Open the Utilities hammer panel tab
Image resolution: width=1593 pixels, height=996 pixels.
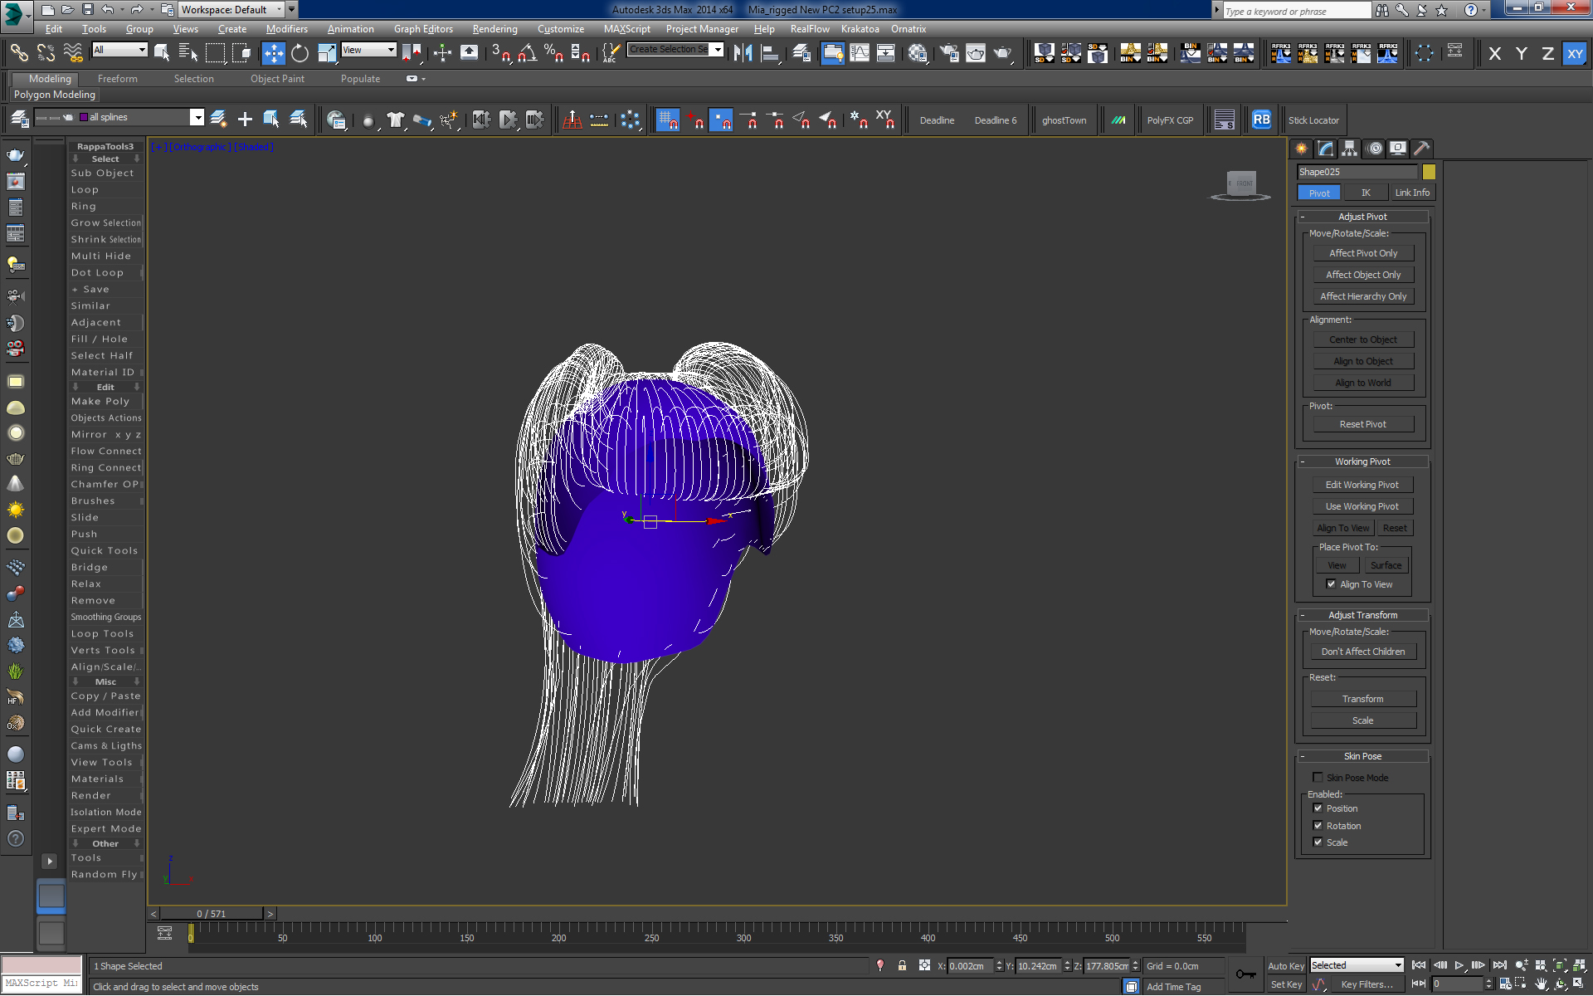click(1421, 149)
